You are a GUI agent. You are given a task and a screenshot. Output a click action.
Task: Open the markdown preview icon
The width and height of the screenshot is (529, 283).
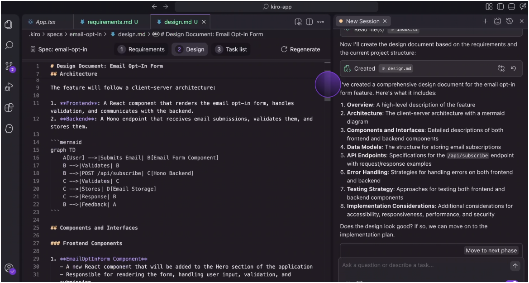pos(298,22)
